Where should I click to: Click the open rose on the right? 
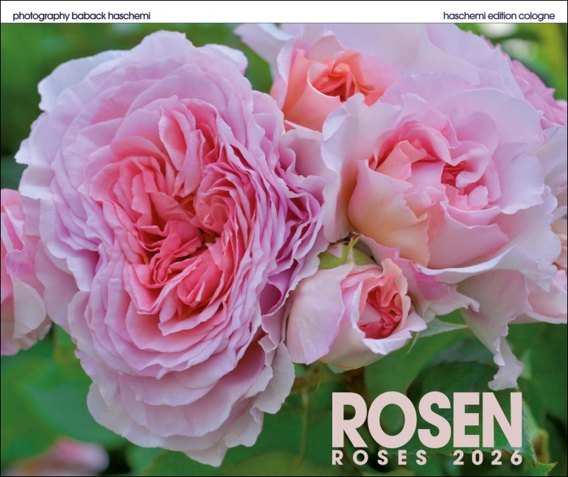(x=435, y=177)
